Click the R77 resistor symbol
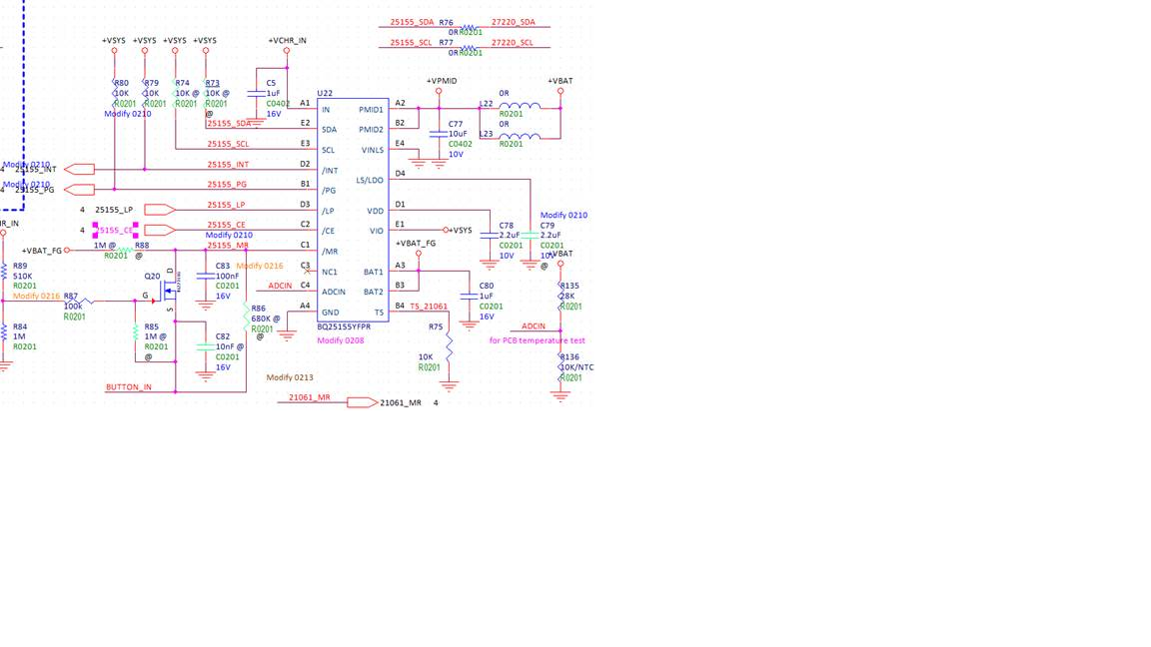 [x=469, y=48]
